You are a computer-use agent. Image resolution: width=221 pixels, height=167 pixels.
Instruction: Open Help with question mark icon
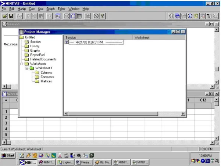click(103, 16)
